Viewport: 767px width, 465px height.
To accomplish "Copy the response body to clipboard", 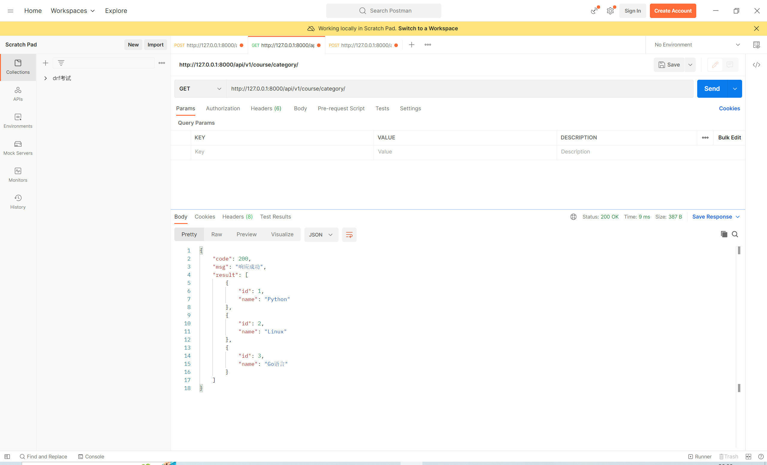I will [724, 234].
